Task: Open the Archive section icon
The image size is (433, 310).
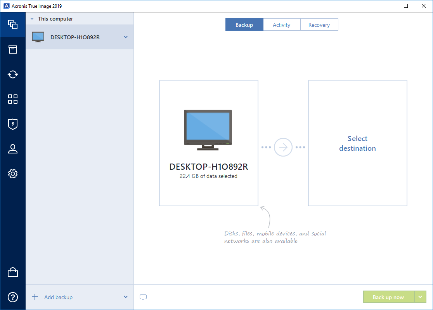Action: [x=13, y=49]
